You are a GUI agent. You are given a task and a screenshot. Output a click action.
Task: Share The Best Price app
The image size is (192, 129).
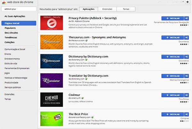[x=187, y=114]
